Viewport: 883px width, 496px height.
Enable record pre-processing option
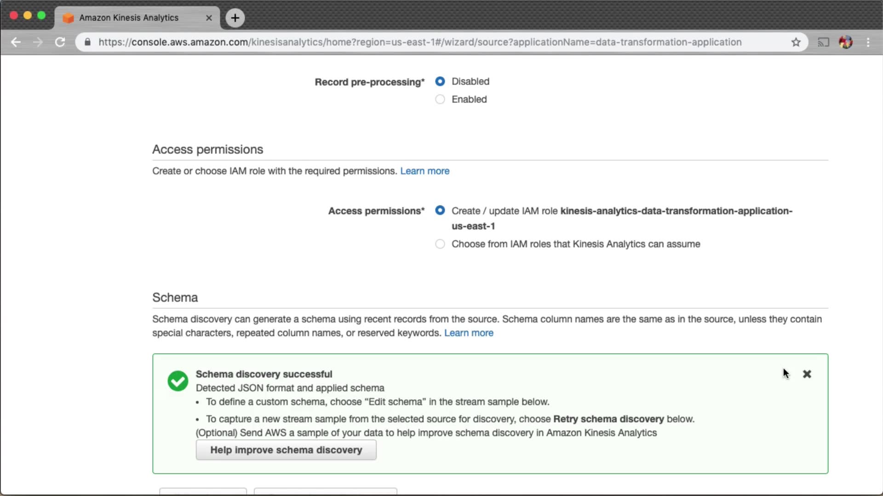(440, 99)
